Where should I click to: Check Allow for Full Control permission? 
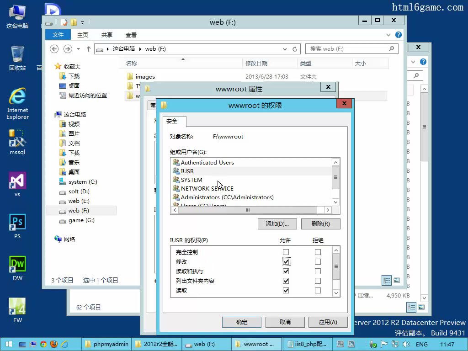(286, 252)
